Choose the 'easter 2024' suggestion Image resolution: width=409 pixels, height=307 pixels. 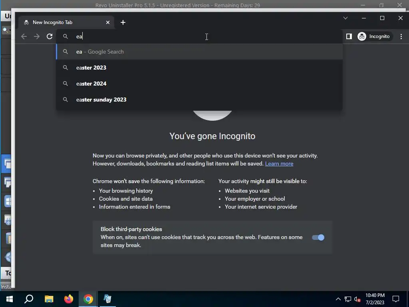pos(199,84)
